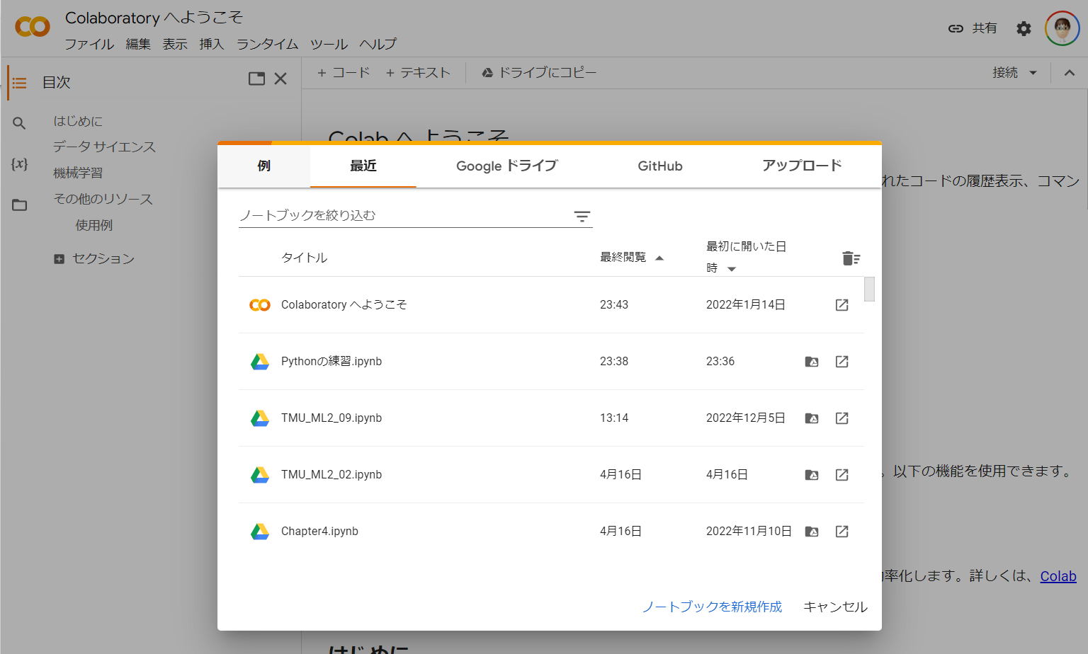
Task: Open the ファイル menu
Action: tap(89, 44)
